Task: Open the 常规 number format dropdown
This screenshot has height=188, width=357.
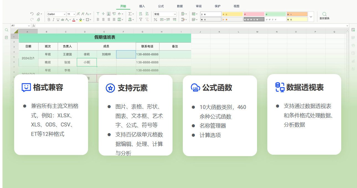Action: pyautogui.click(x=165, y=14)
